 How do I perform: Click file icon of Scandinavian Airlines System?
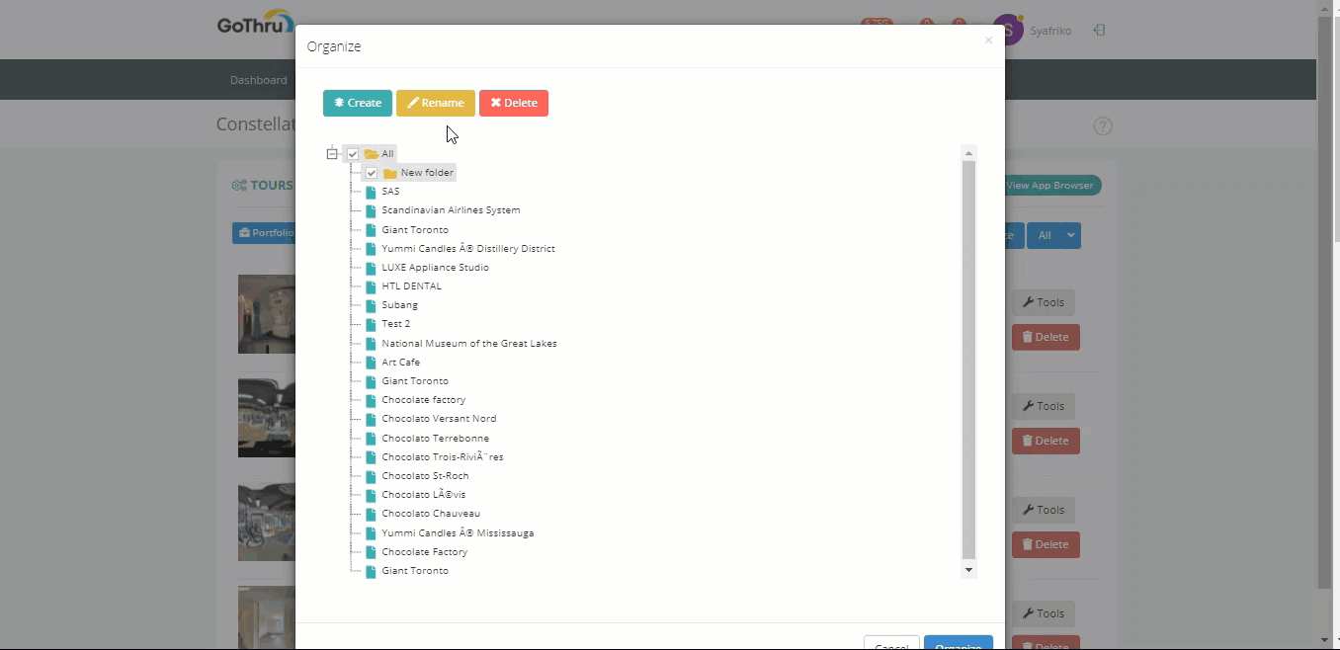[x=371, y=210]
